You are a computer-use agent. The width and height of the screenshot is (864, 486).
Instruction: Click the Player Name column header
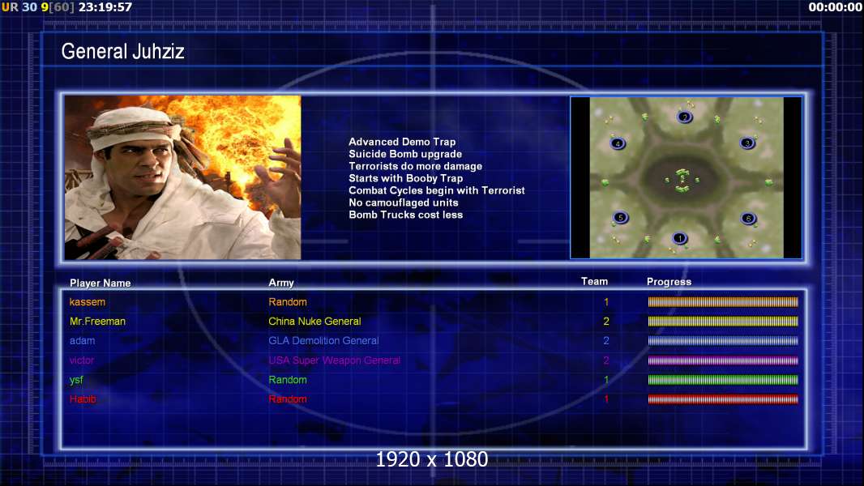(101, 283)
